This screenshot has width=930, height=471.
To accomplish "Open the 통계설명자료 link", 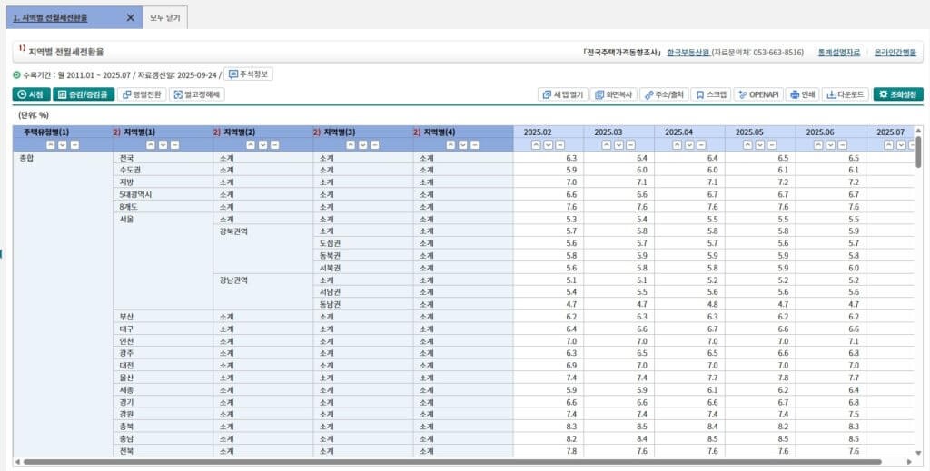I will (x=838, y=53).
